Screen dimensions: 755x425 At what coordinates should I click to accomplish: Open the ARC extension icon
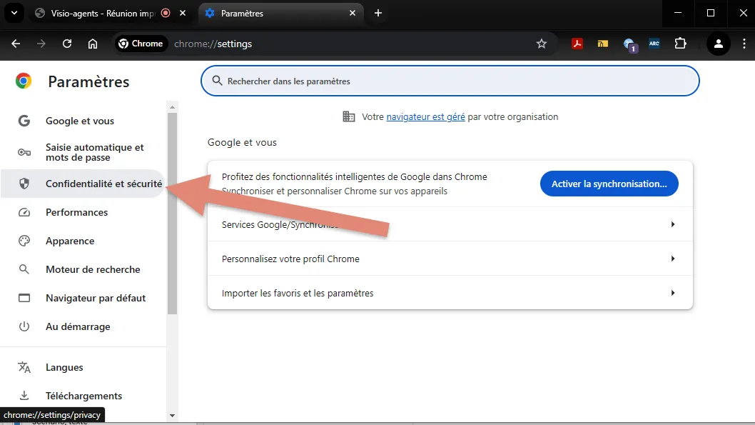654,44
